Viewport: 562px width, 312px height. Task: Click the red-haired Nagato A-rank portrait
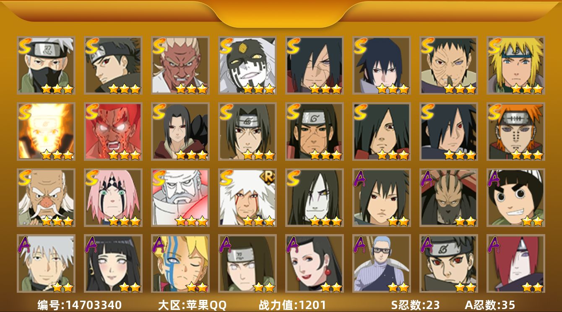[x=516, y=263]
